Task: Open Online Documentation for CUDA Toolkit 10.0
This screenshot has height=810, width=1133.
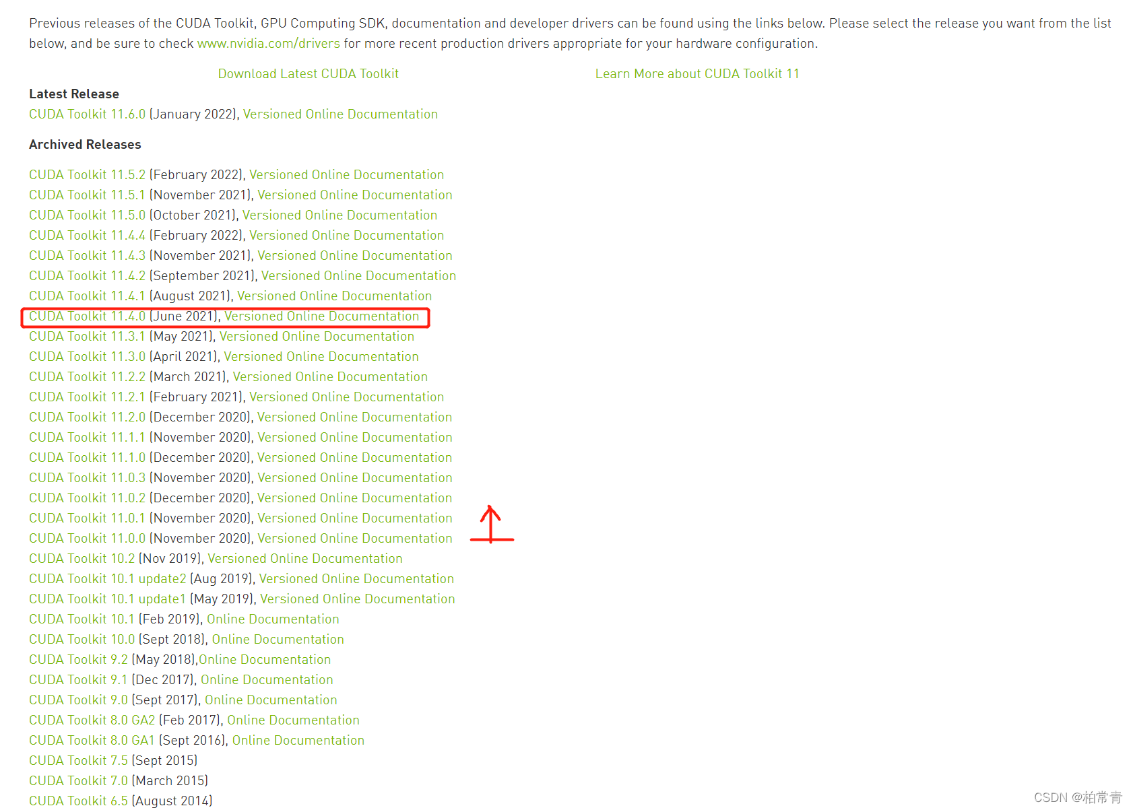Action: point(277,639)
